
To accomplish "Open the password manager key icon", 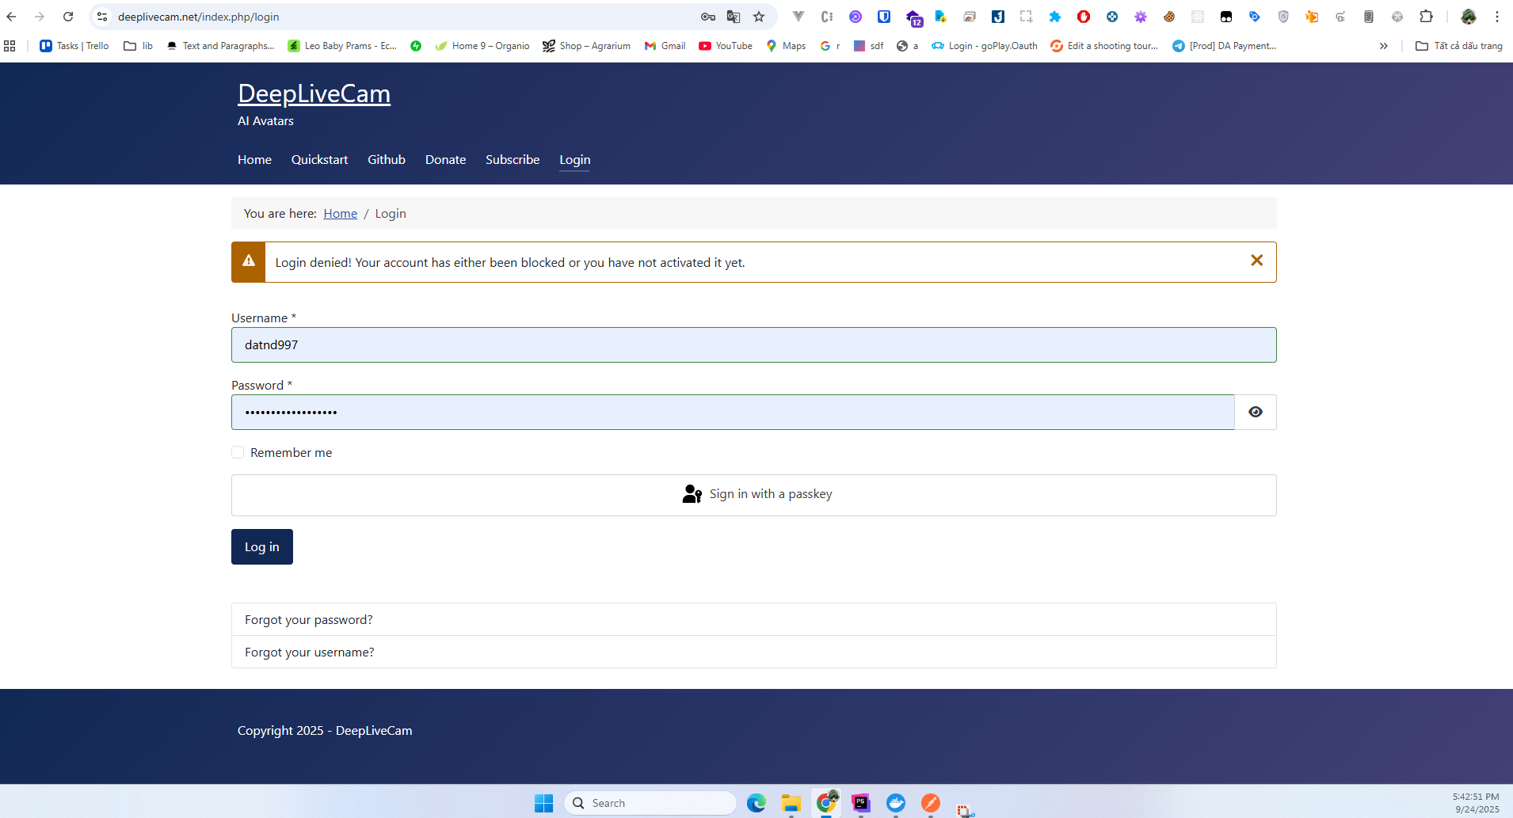I will 708,17.
